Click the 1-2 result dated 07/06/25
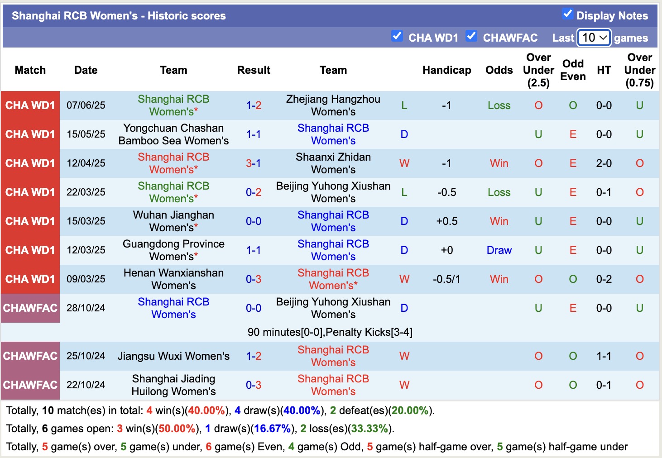The image size is (662, 458). point(254,105)
